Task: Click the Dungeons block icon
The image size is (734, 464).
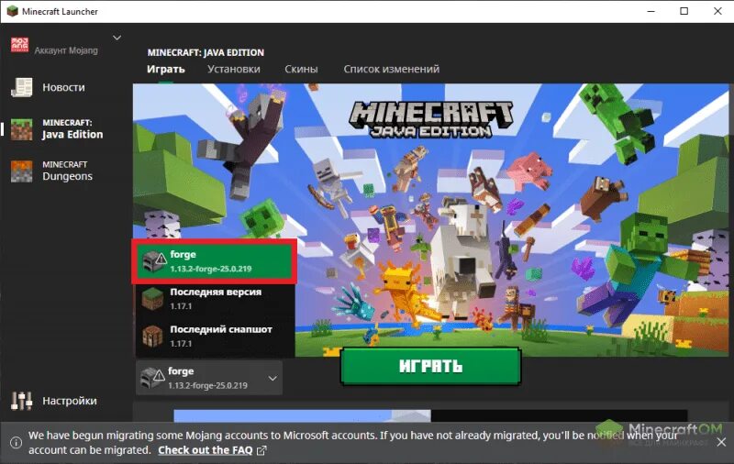Action: (x=21, y=171)
